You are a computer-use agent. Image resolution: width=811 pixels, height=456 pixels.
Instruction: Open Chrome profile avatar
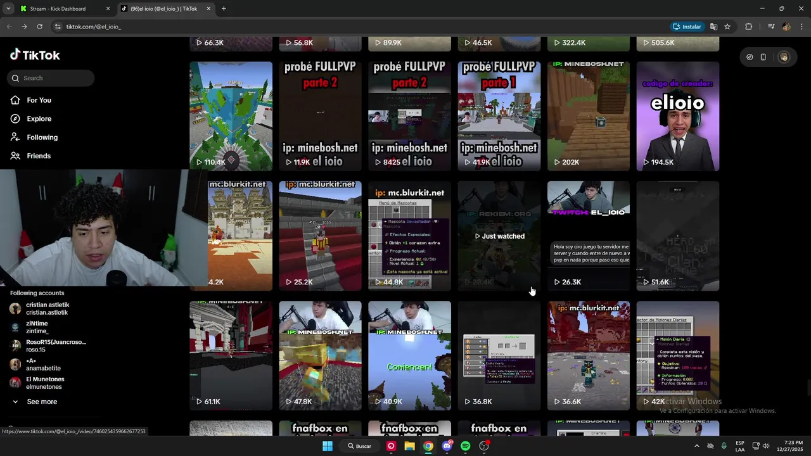(x=786, y=27)
